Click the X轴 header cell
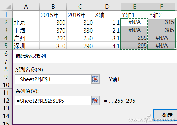177x125 pixels. tap(107, 14)
